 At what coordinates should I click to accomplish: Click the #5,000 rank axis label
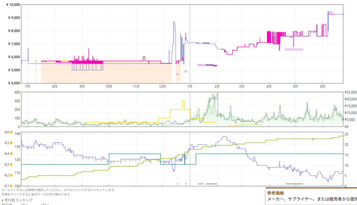click(349, 120)
